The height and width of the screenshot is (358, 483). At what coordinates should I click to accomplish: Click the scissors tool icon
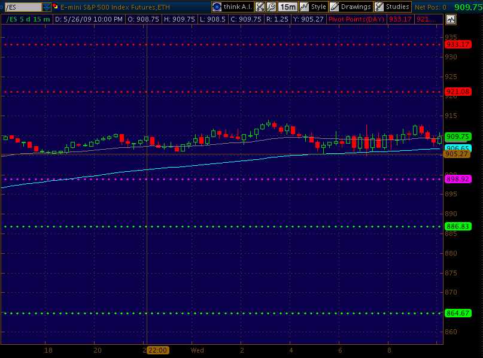260,7
